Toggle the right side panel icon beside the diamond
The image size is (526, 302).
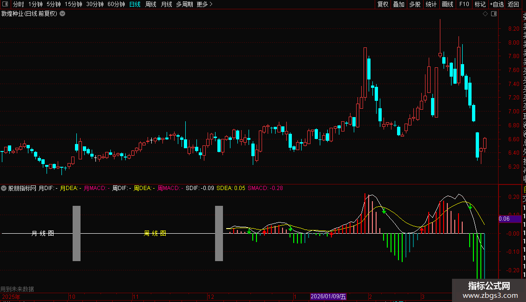click(494, 14)
